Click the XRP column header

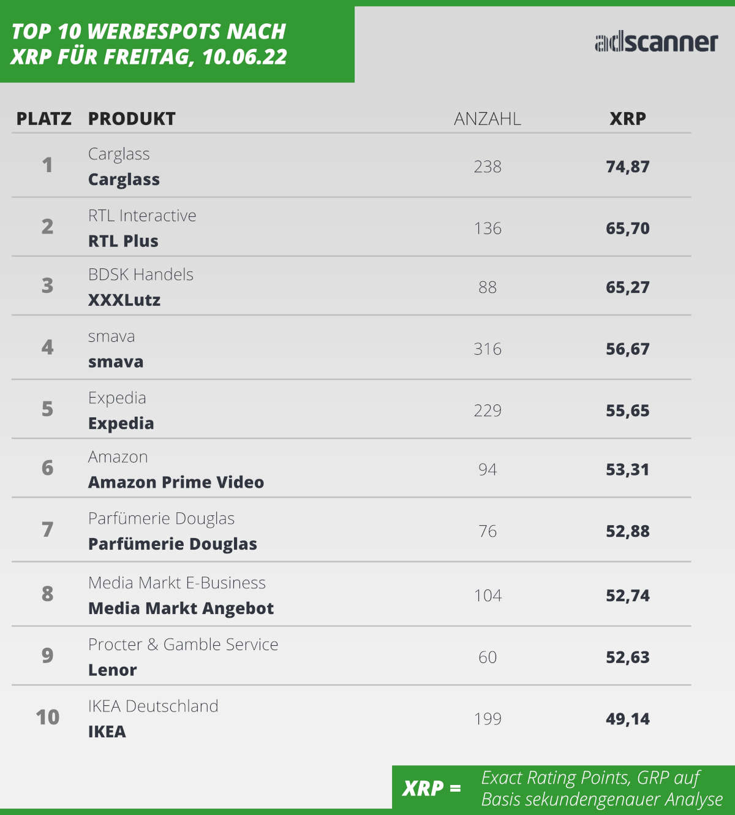click(627, 119)
